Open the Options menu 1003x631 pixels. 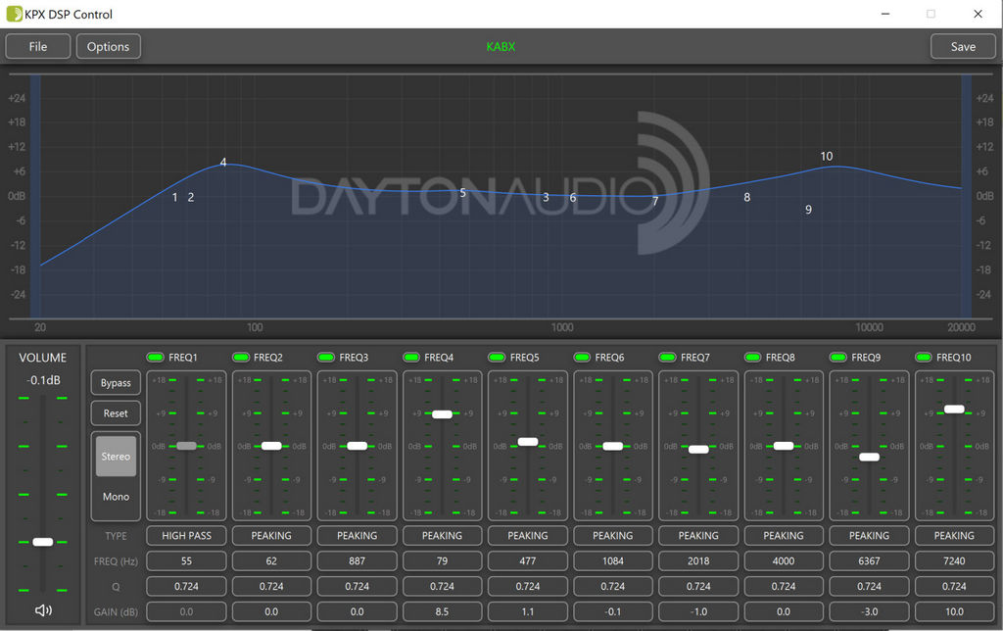tap(108, 47)
